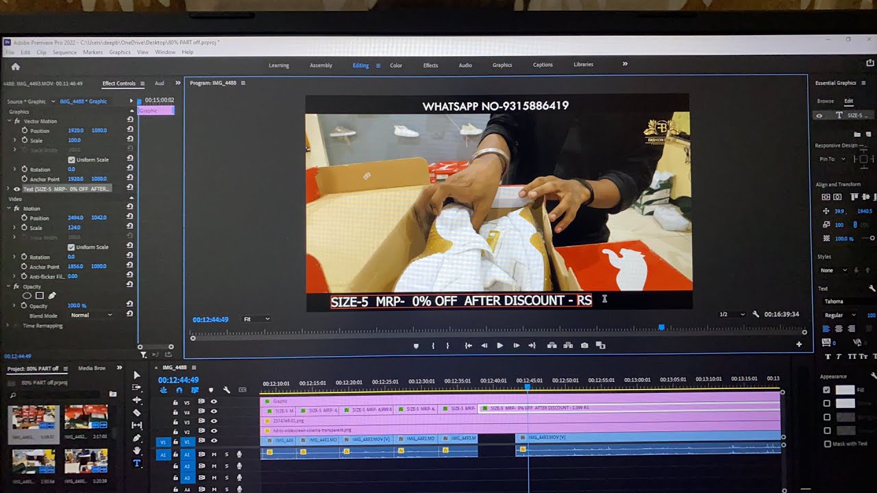877x493 pixels.
Task: Open program monitor Settings wrench
Action: click(756, 314)
